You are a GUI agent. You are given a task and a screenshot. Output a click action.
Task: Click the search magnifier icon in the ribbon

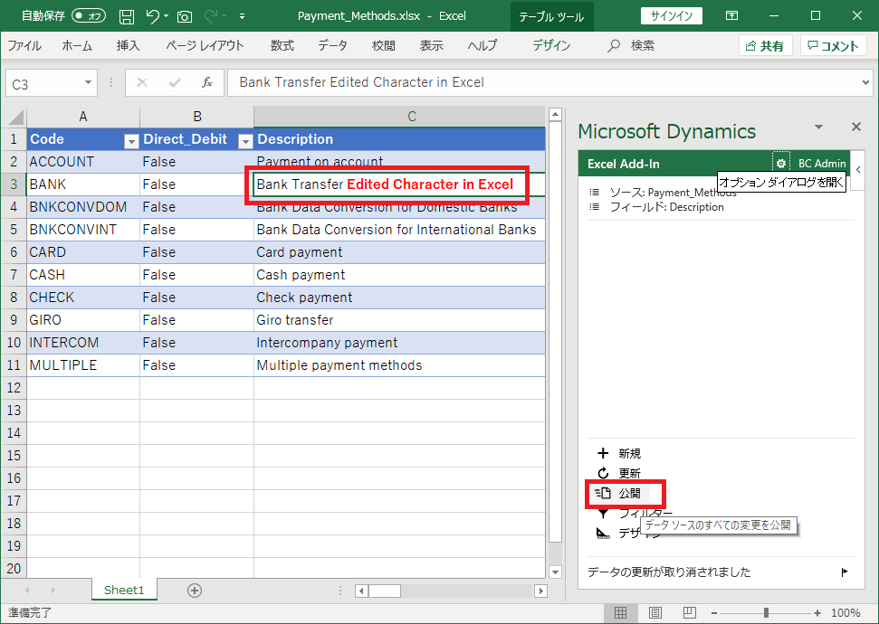613,45
